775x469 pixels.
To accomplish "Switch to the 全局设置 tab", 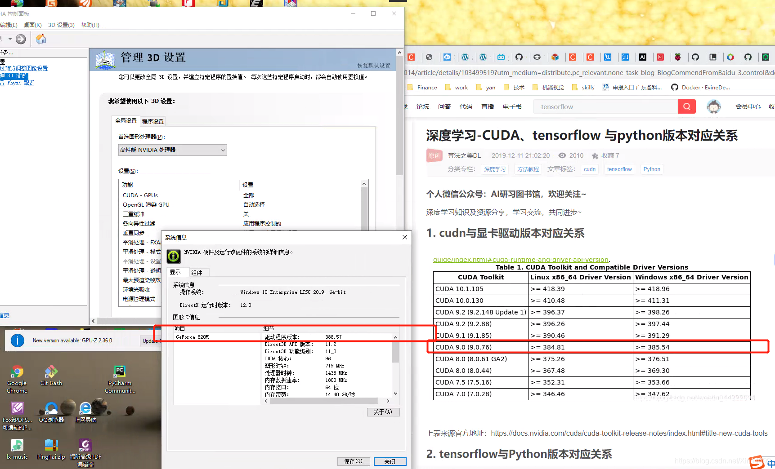I will pyautogui.click(x=126, y=121).
